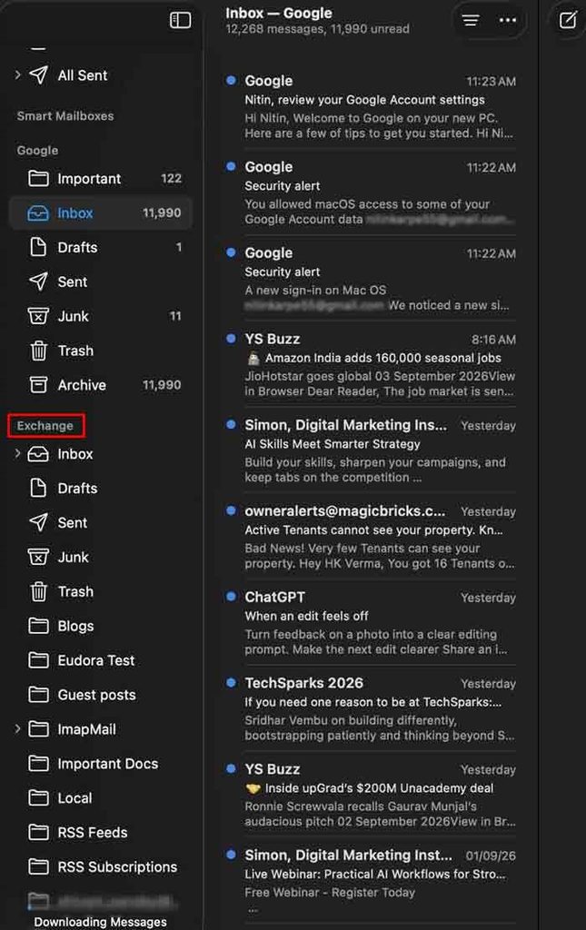Viewport: 586px width, 930px height.
Task: Click the 12,268 messages count text
Action: click(317, 28)
